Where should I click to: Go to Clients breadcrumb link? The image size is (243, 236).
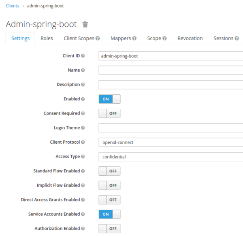(x=13, y=6)
